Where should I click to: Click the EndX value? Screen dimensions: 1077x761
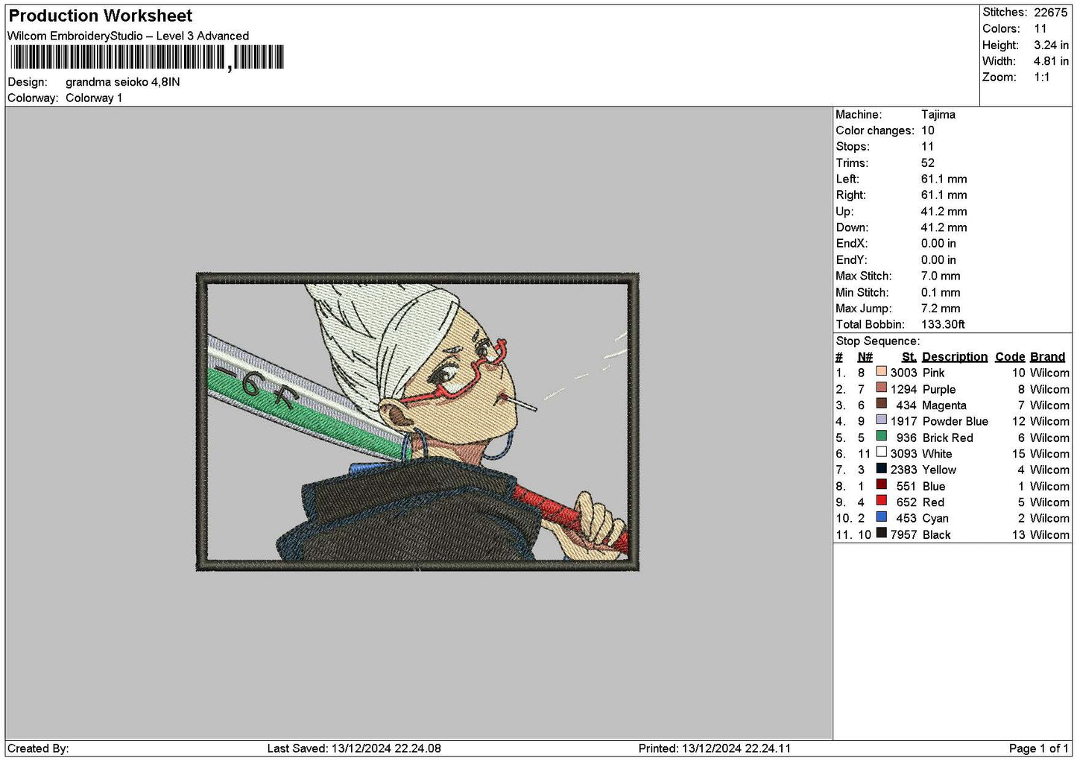[x=939, y=244]
